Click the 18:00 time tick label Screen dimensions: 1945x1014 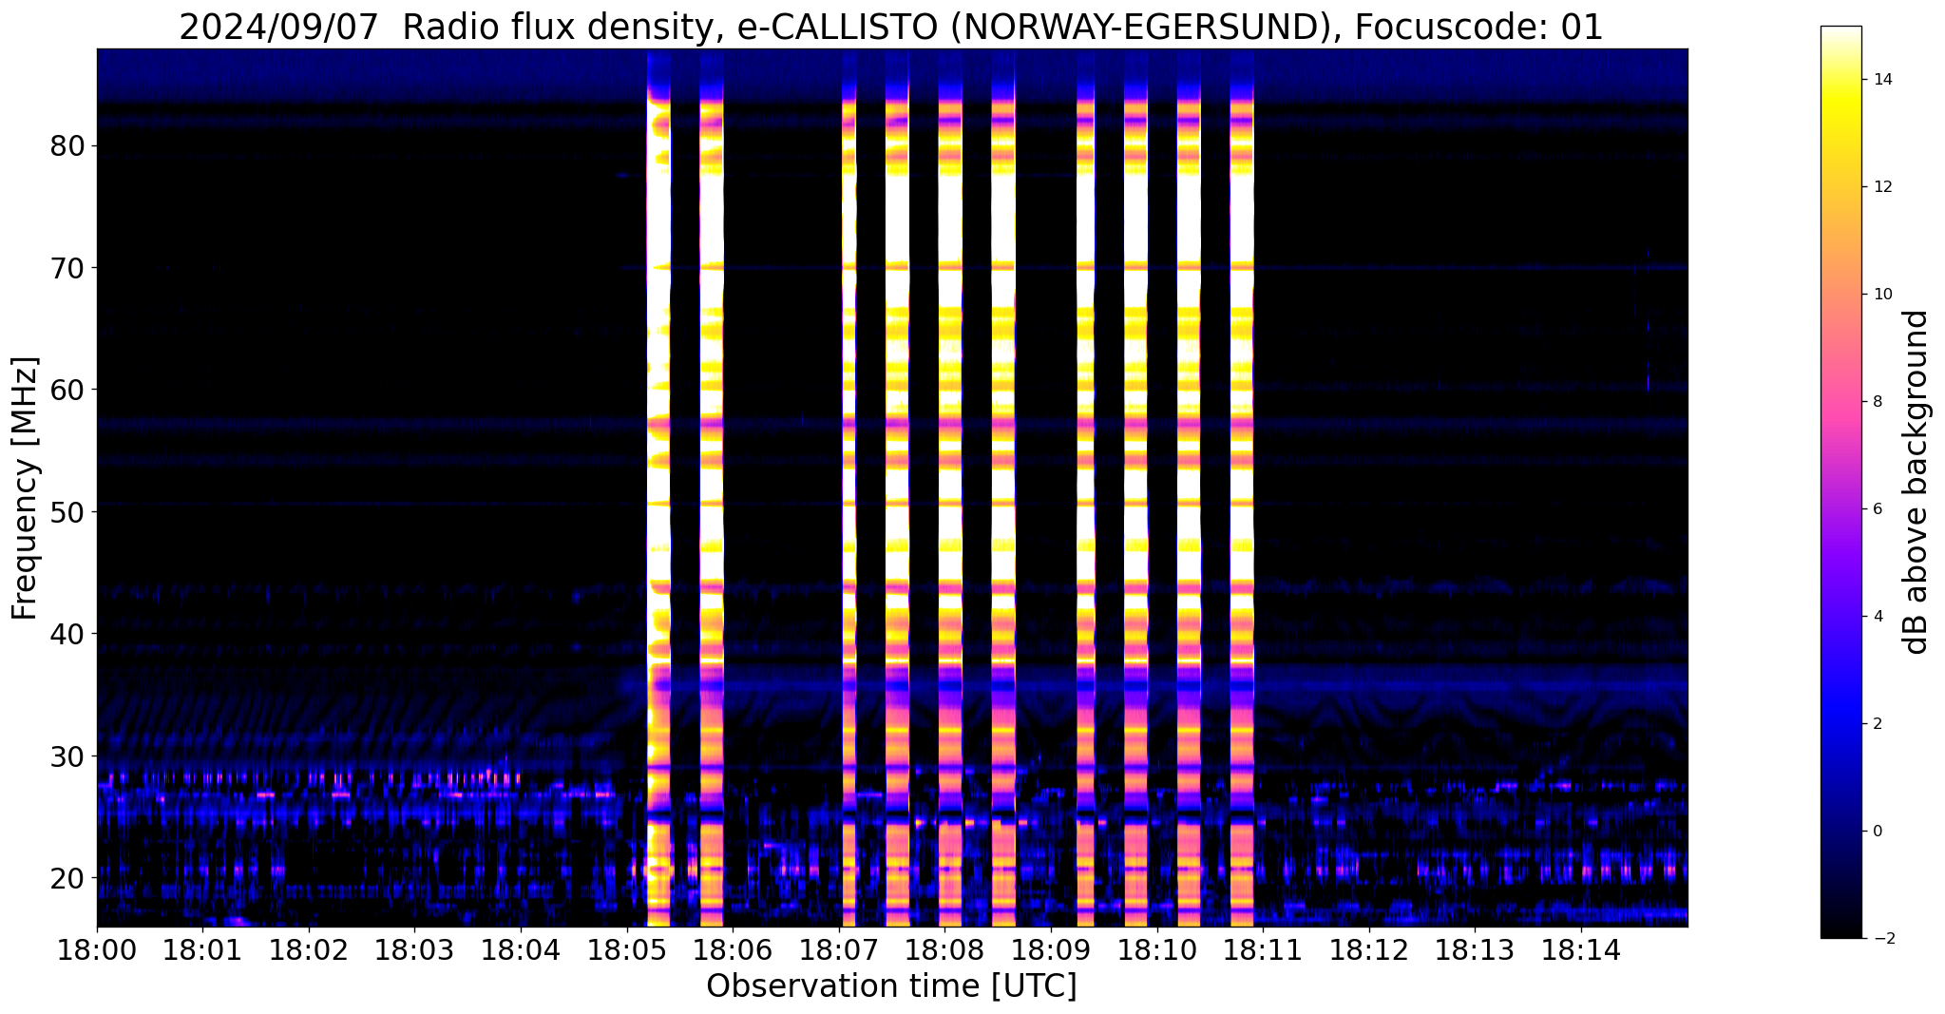(97, 949)
